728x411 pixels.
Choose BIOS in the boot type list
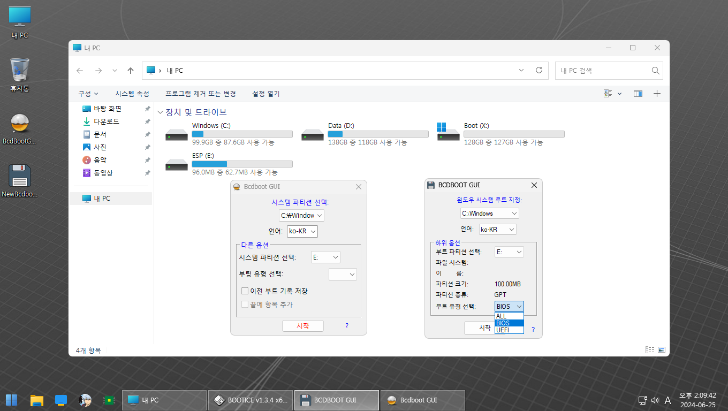[509, 323]
